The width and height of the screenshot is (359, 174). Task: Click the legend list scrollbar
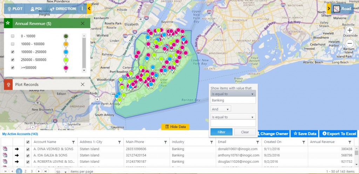pos(84,53)
